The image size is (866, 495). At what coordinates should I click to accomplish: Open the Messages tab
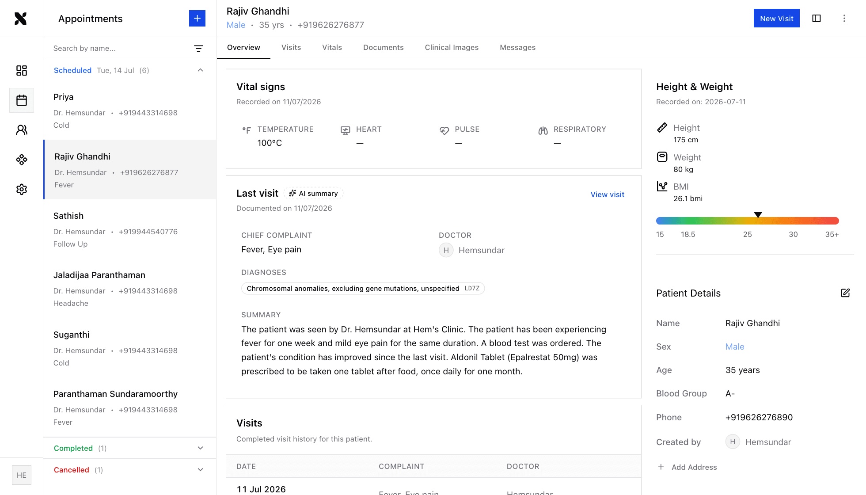click(517, 47)
